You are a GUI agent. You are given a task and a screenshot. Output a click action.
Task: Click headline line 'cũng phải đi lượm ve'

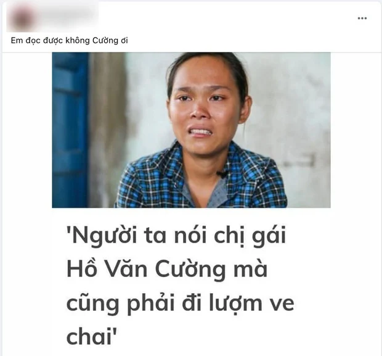tap(181, 304)
